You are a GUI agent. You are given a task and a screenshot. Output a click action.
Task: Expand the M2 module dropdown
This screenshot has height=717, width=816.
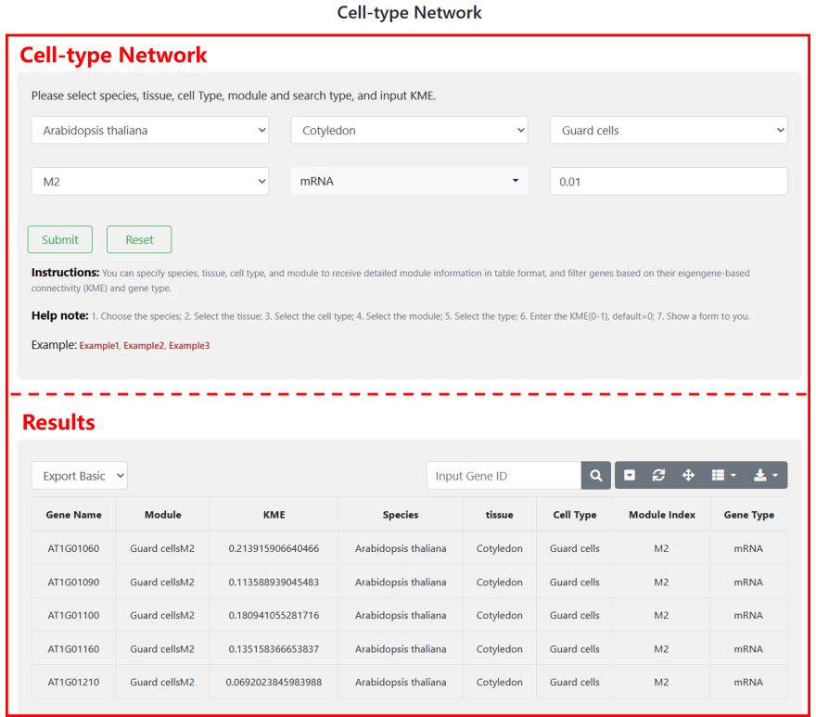[x=150, y=182]
